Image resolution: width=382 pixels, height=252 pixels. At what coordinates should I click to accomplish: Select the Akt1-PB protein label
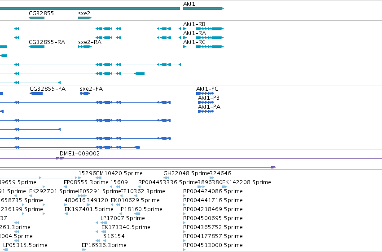coord(209,98)
